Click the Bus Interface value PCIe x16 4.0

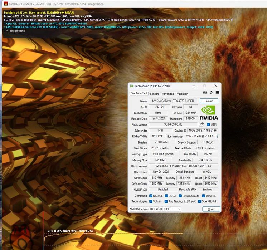200,136
